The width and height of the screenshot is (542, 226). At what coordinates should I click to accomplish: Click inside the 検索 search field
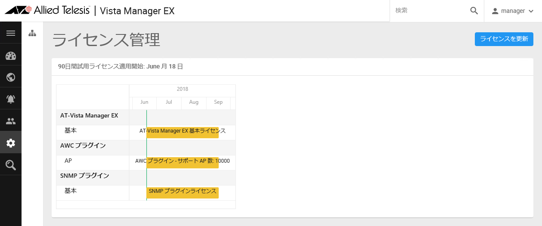tap(431, 11)
